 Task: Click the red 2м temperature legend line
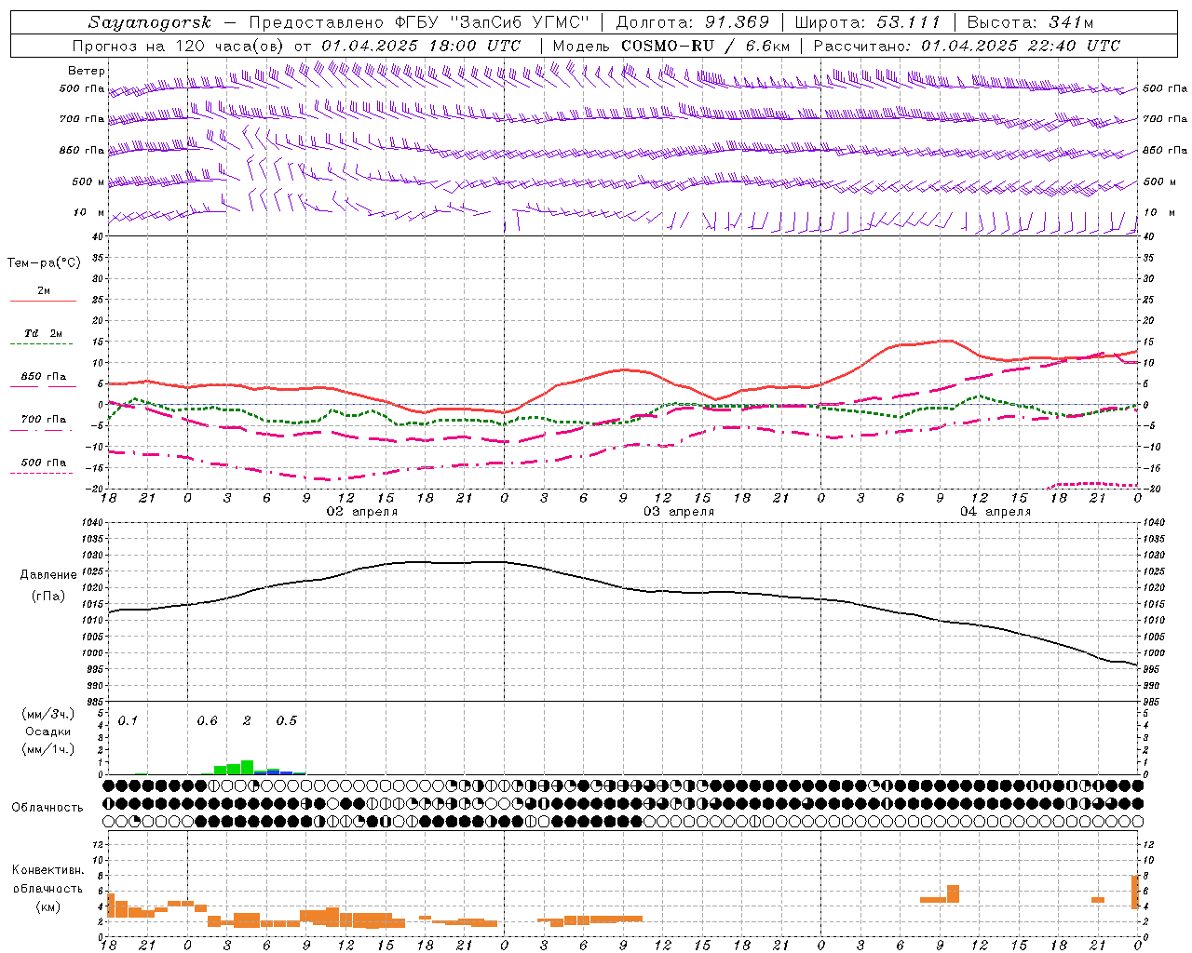(43, 302)
